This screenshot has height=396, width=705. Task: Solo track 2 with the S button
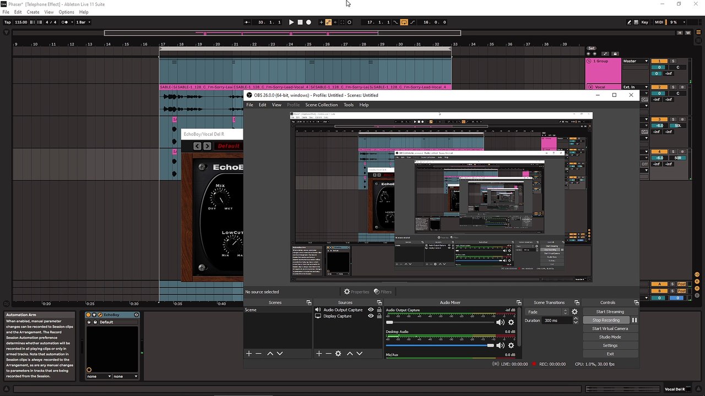[x=673, y=87]
